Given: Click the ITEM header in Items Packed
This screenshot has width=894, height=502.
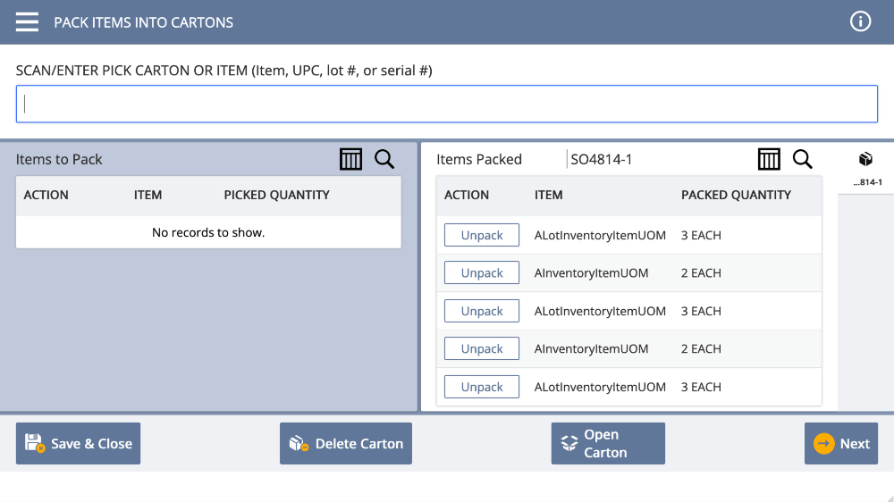Looking at the screenshot, I should (549, 195).
